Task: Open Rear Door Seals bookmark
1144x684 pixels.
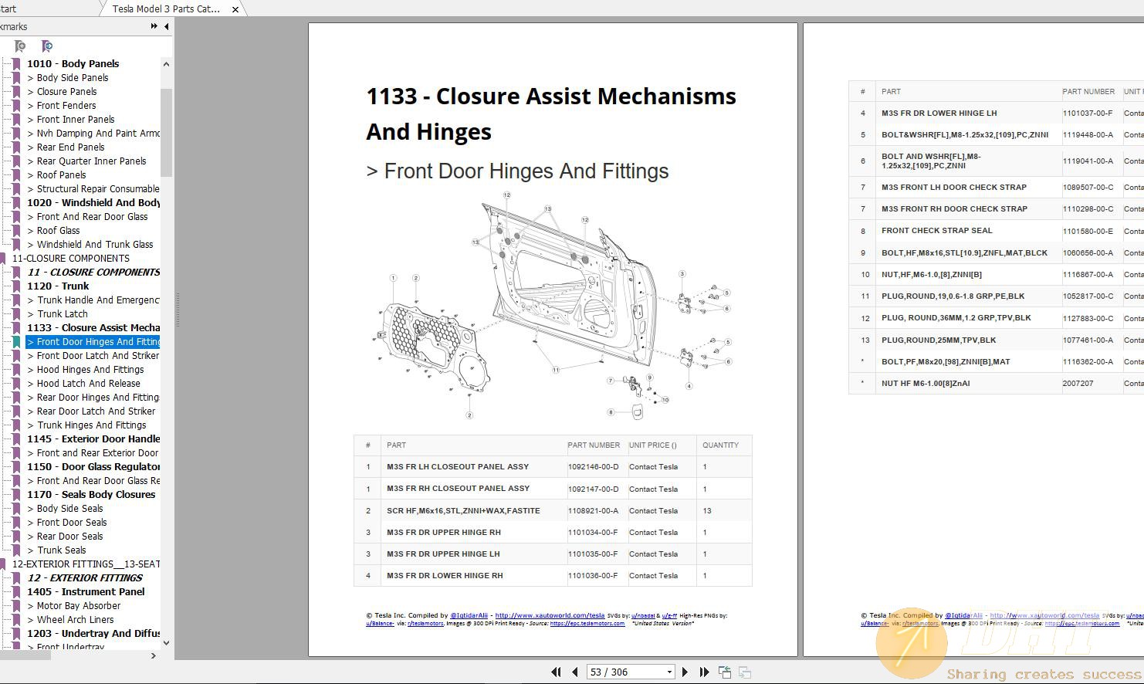Action: (x=65, y=537)
